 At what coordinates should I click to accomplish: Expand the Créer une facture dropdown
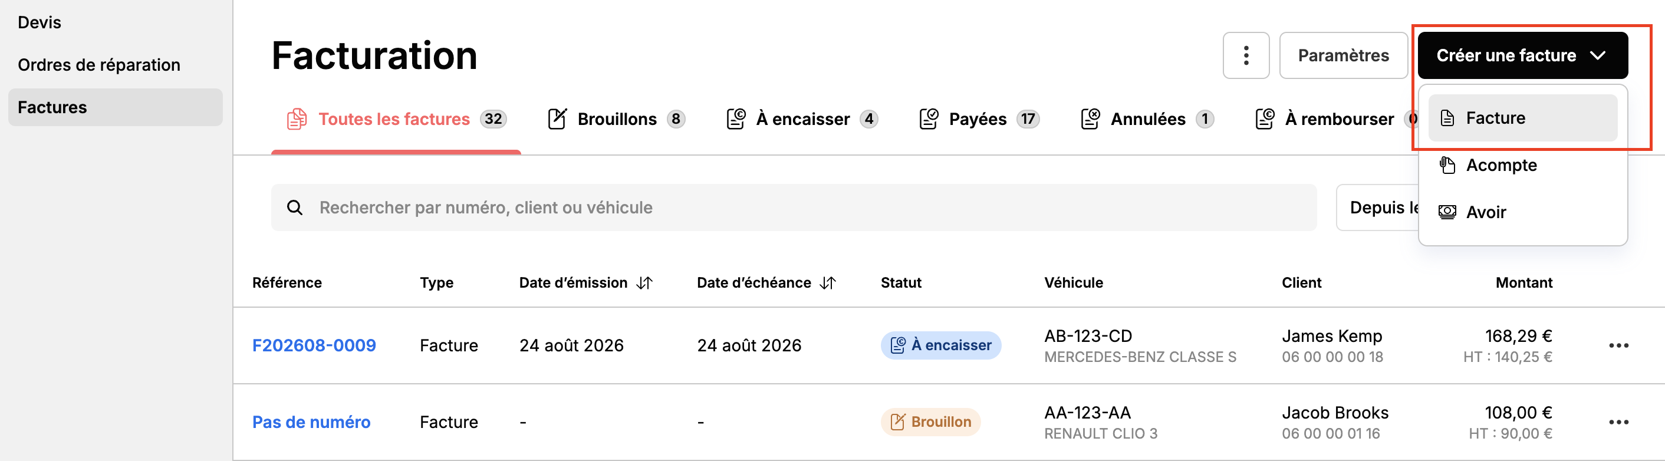pyautogui.click(x=1522, y=55)
